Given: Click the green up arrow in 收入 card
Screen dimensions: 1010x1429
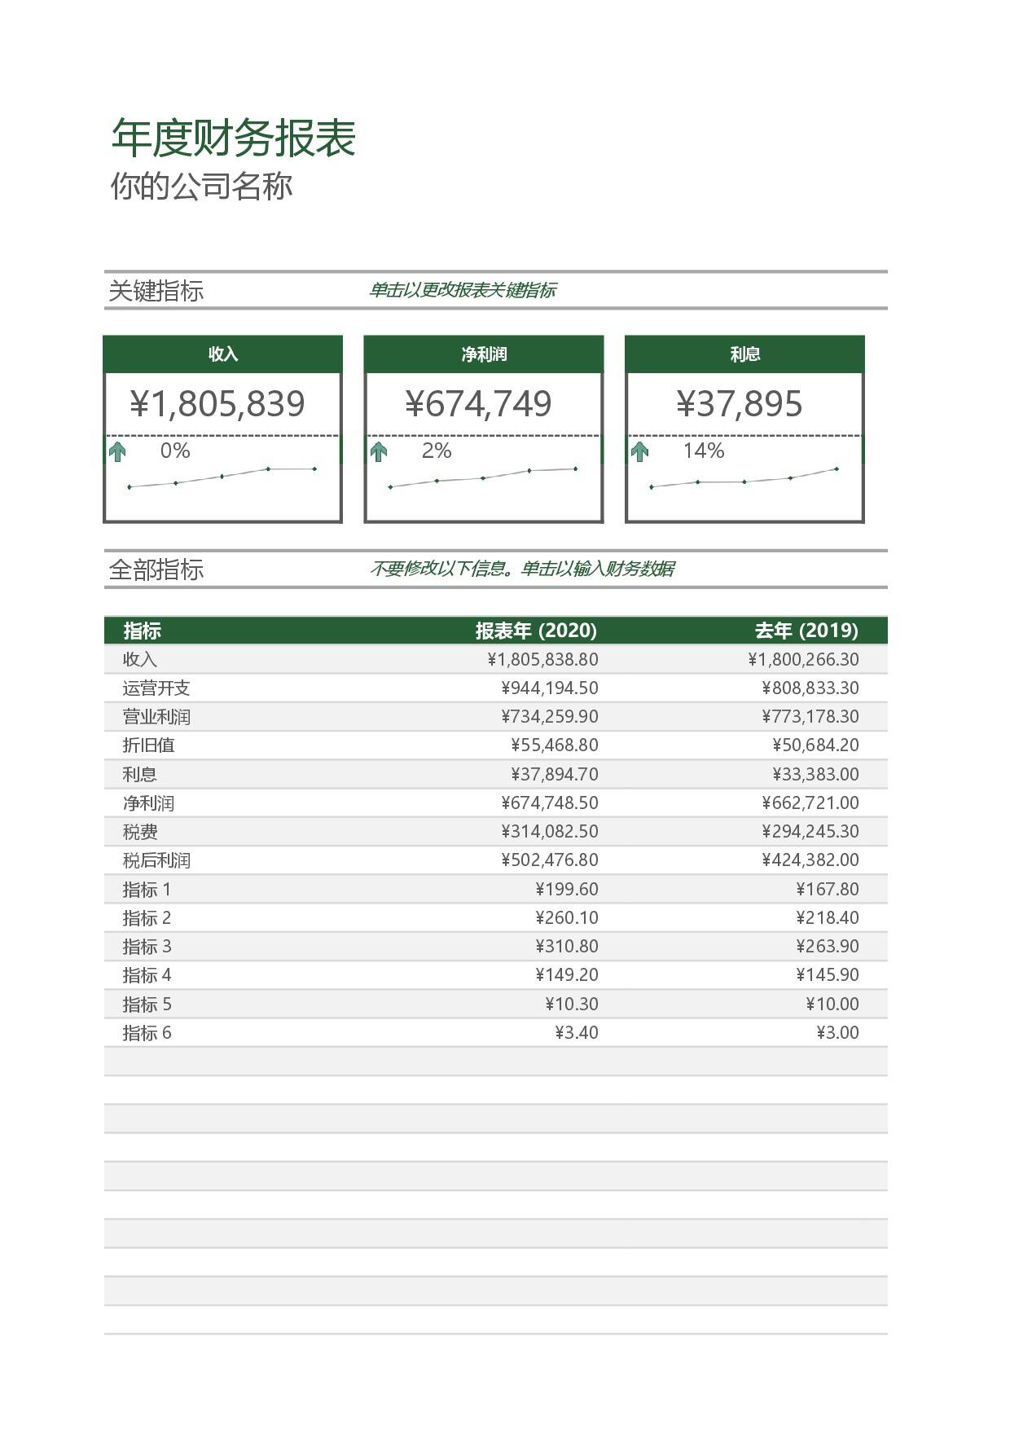Looking at the screenshot, I should click(x=118, y=451).
